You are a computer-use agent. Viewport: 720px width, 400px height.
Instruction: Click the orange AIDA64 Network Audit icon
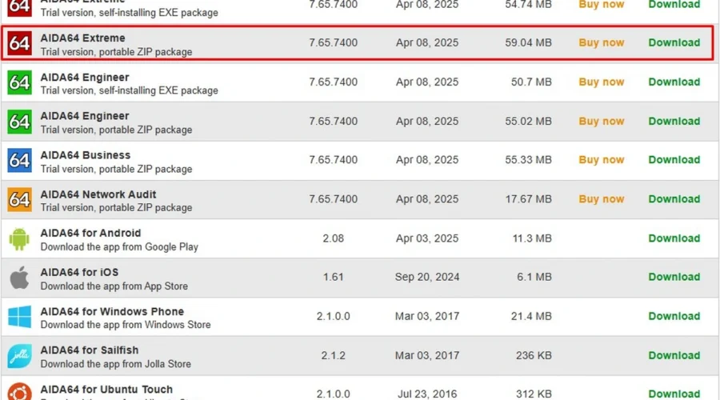19,200
